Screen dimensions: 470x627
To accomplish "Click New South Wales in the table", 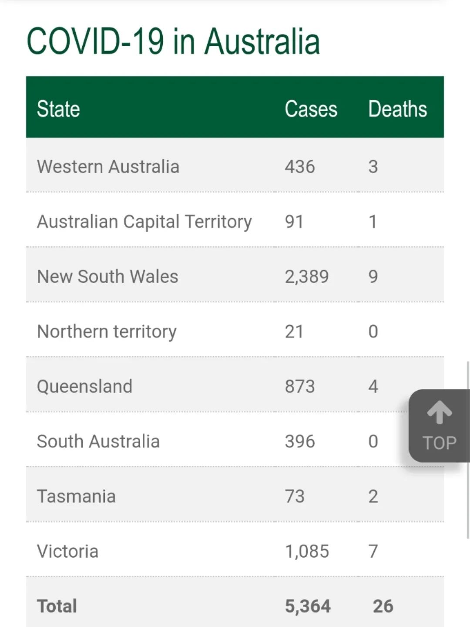I will (x=108, y=276).
